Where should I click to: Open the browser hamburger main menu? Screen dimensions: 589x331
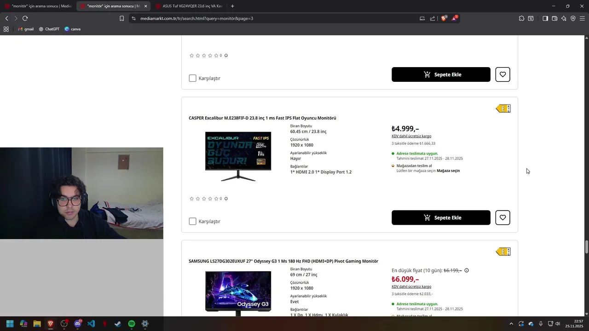[x=582, y=18]
